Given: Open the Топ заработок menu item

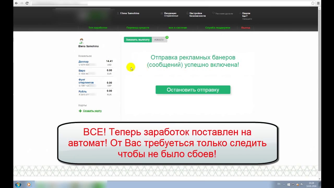Looking at the screenshot, I should (x=98, y=28).
